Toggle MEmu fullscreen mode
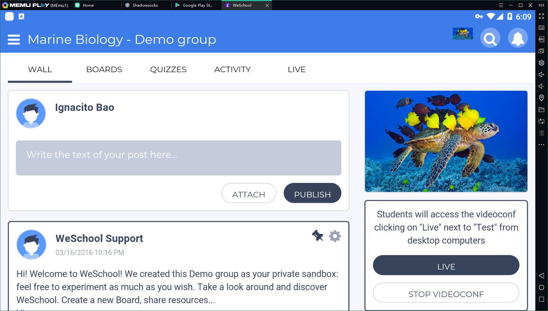The height and width of the screenshot is (311, 548). (x=541, y=16)
